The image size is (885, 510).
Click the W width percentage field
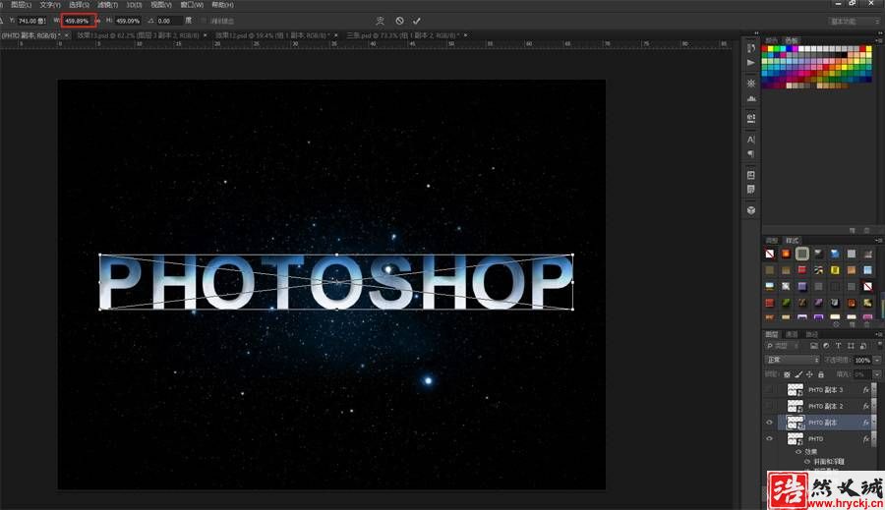click(x=78, y=21)
